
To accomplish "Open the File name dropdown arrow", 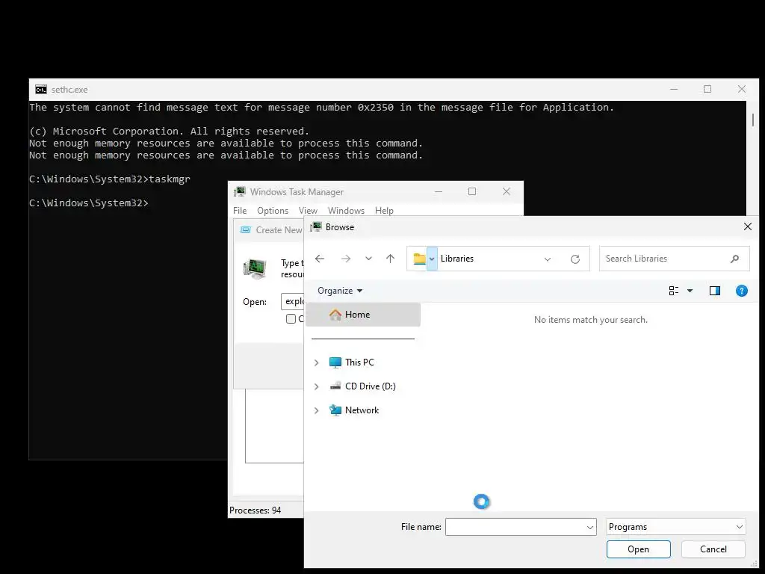I will (x=590, y=527).
